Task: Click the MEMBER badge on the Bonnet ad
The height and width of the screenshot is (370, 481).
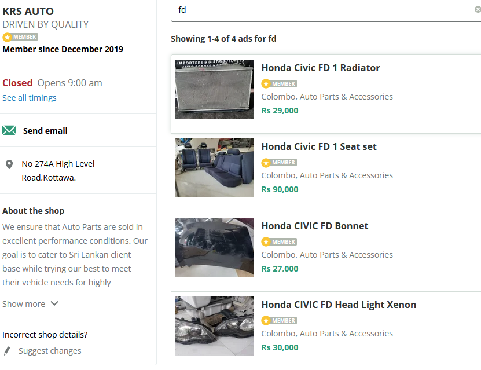Action: click(279, 242)
